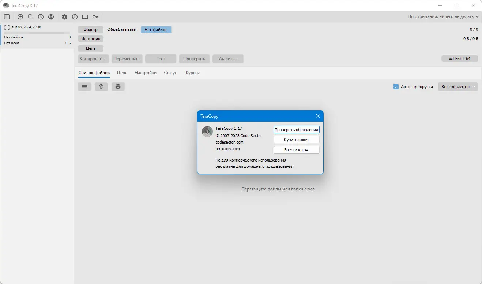Screen dimensions: 482x284
Task: Open the Все элементы dropdown
Action: click(x=458, y=87)
